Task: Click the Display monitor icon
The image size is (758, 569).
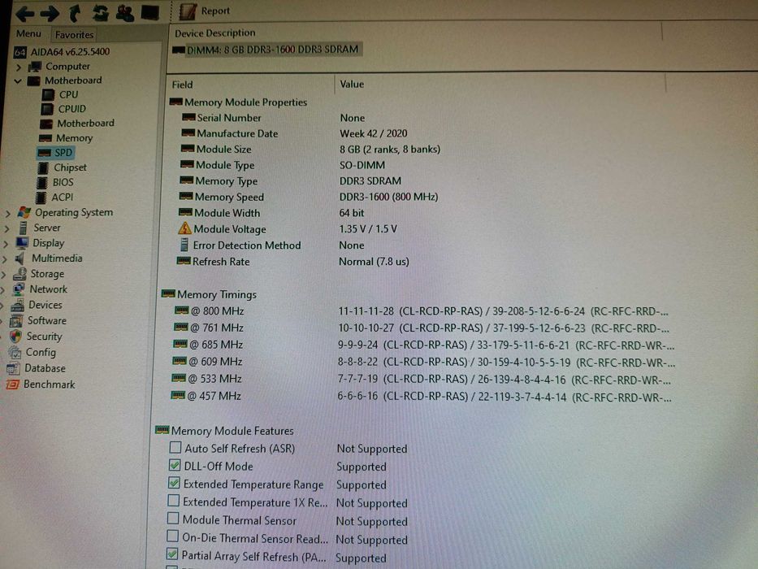Action: 22,243
